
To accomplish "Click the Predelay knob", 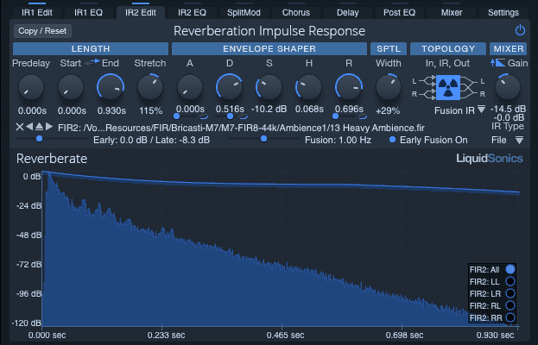I will click(29, 86).
